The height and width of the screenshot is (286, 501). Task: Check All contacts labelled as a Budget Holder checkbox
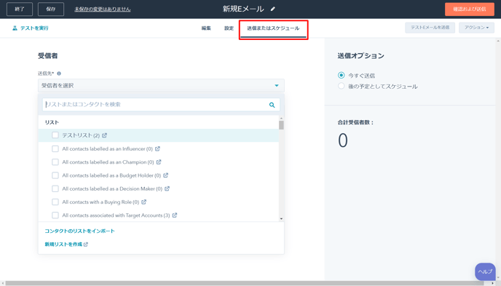[x=55, y=175]
